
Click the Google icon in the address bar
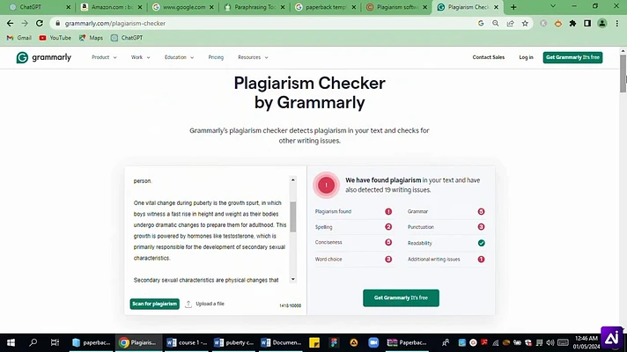pos(481,24)
